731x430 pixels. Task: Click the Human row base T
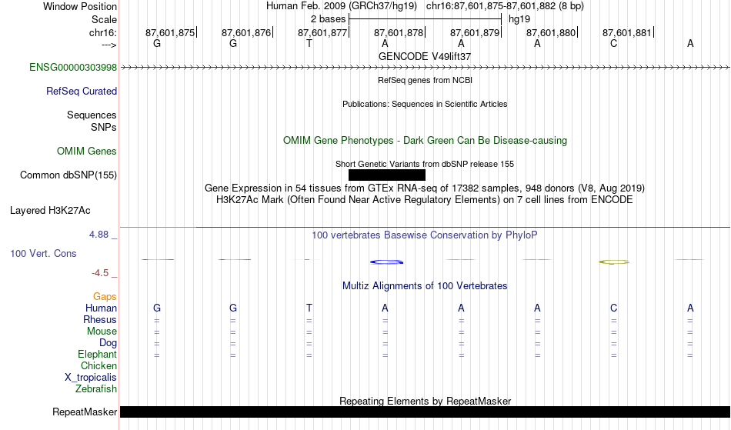pyautogui.click(x=309, y=308)
